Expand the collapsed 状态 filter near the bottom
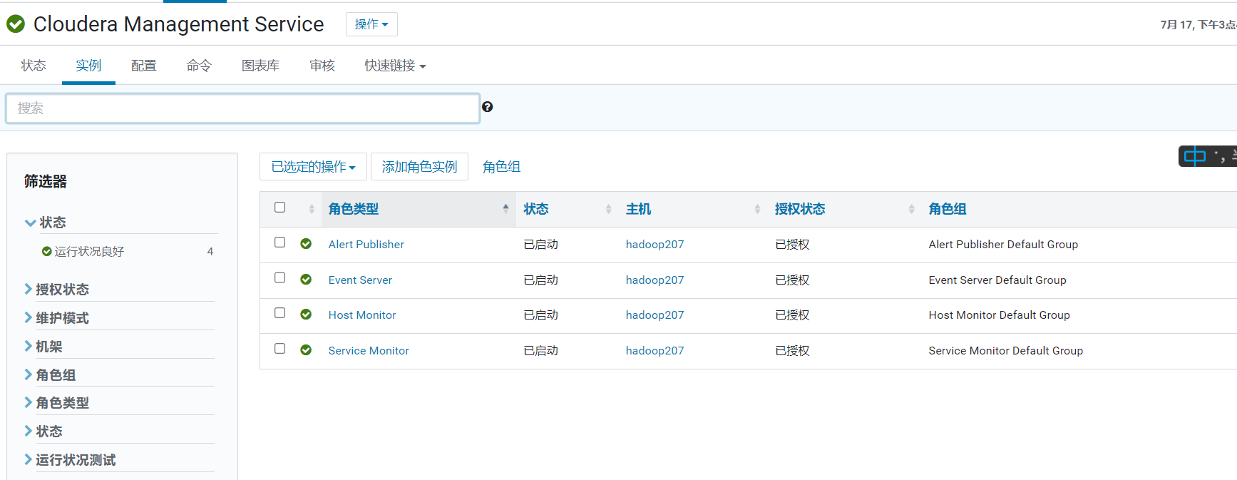The height and width of the screenshot is (480, 1237). pyautogui.click(x=43, y=431)
